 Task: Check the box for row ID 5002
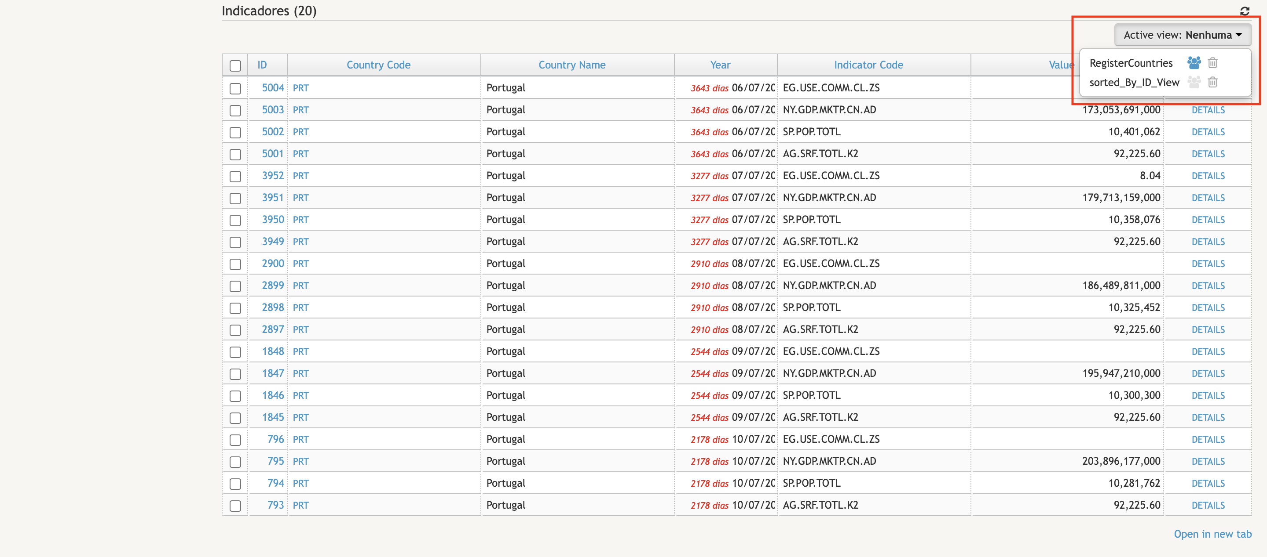pos(235,133)
